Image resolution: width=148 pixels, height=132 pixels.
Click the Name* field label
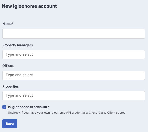pyautogui.click(x=8, y=24)
